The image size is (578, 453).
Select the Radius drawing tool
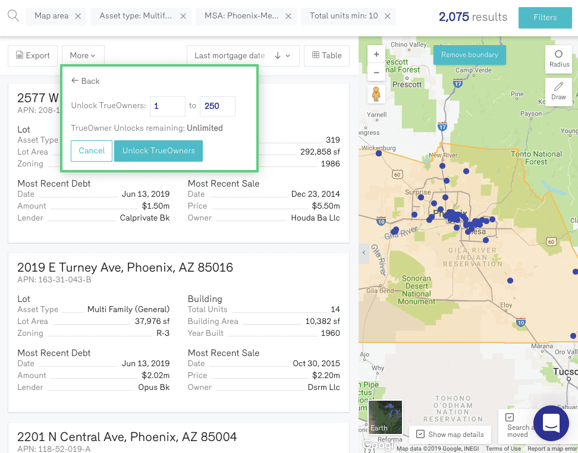click(558, 59)
